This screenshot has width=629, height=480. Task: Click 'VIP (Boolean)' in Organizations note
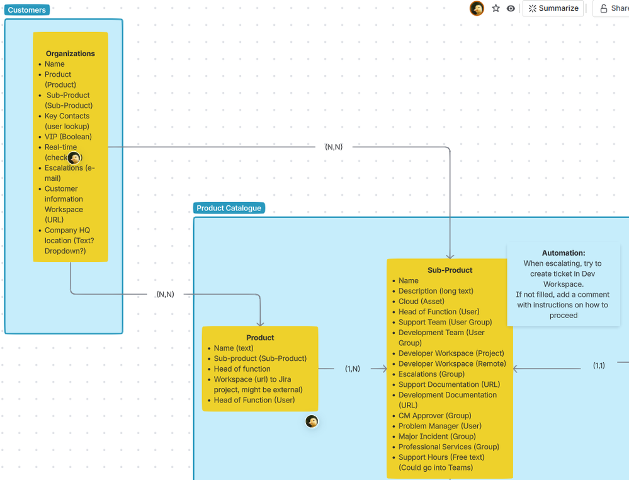click(x=68, y=137)
